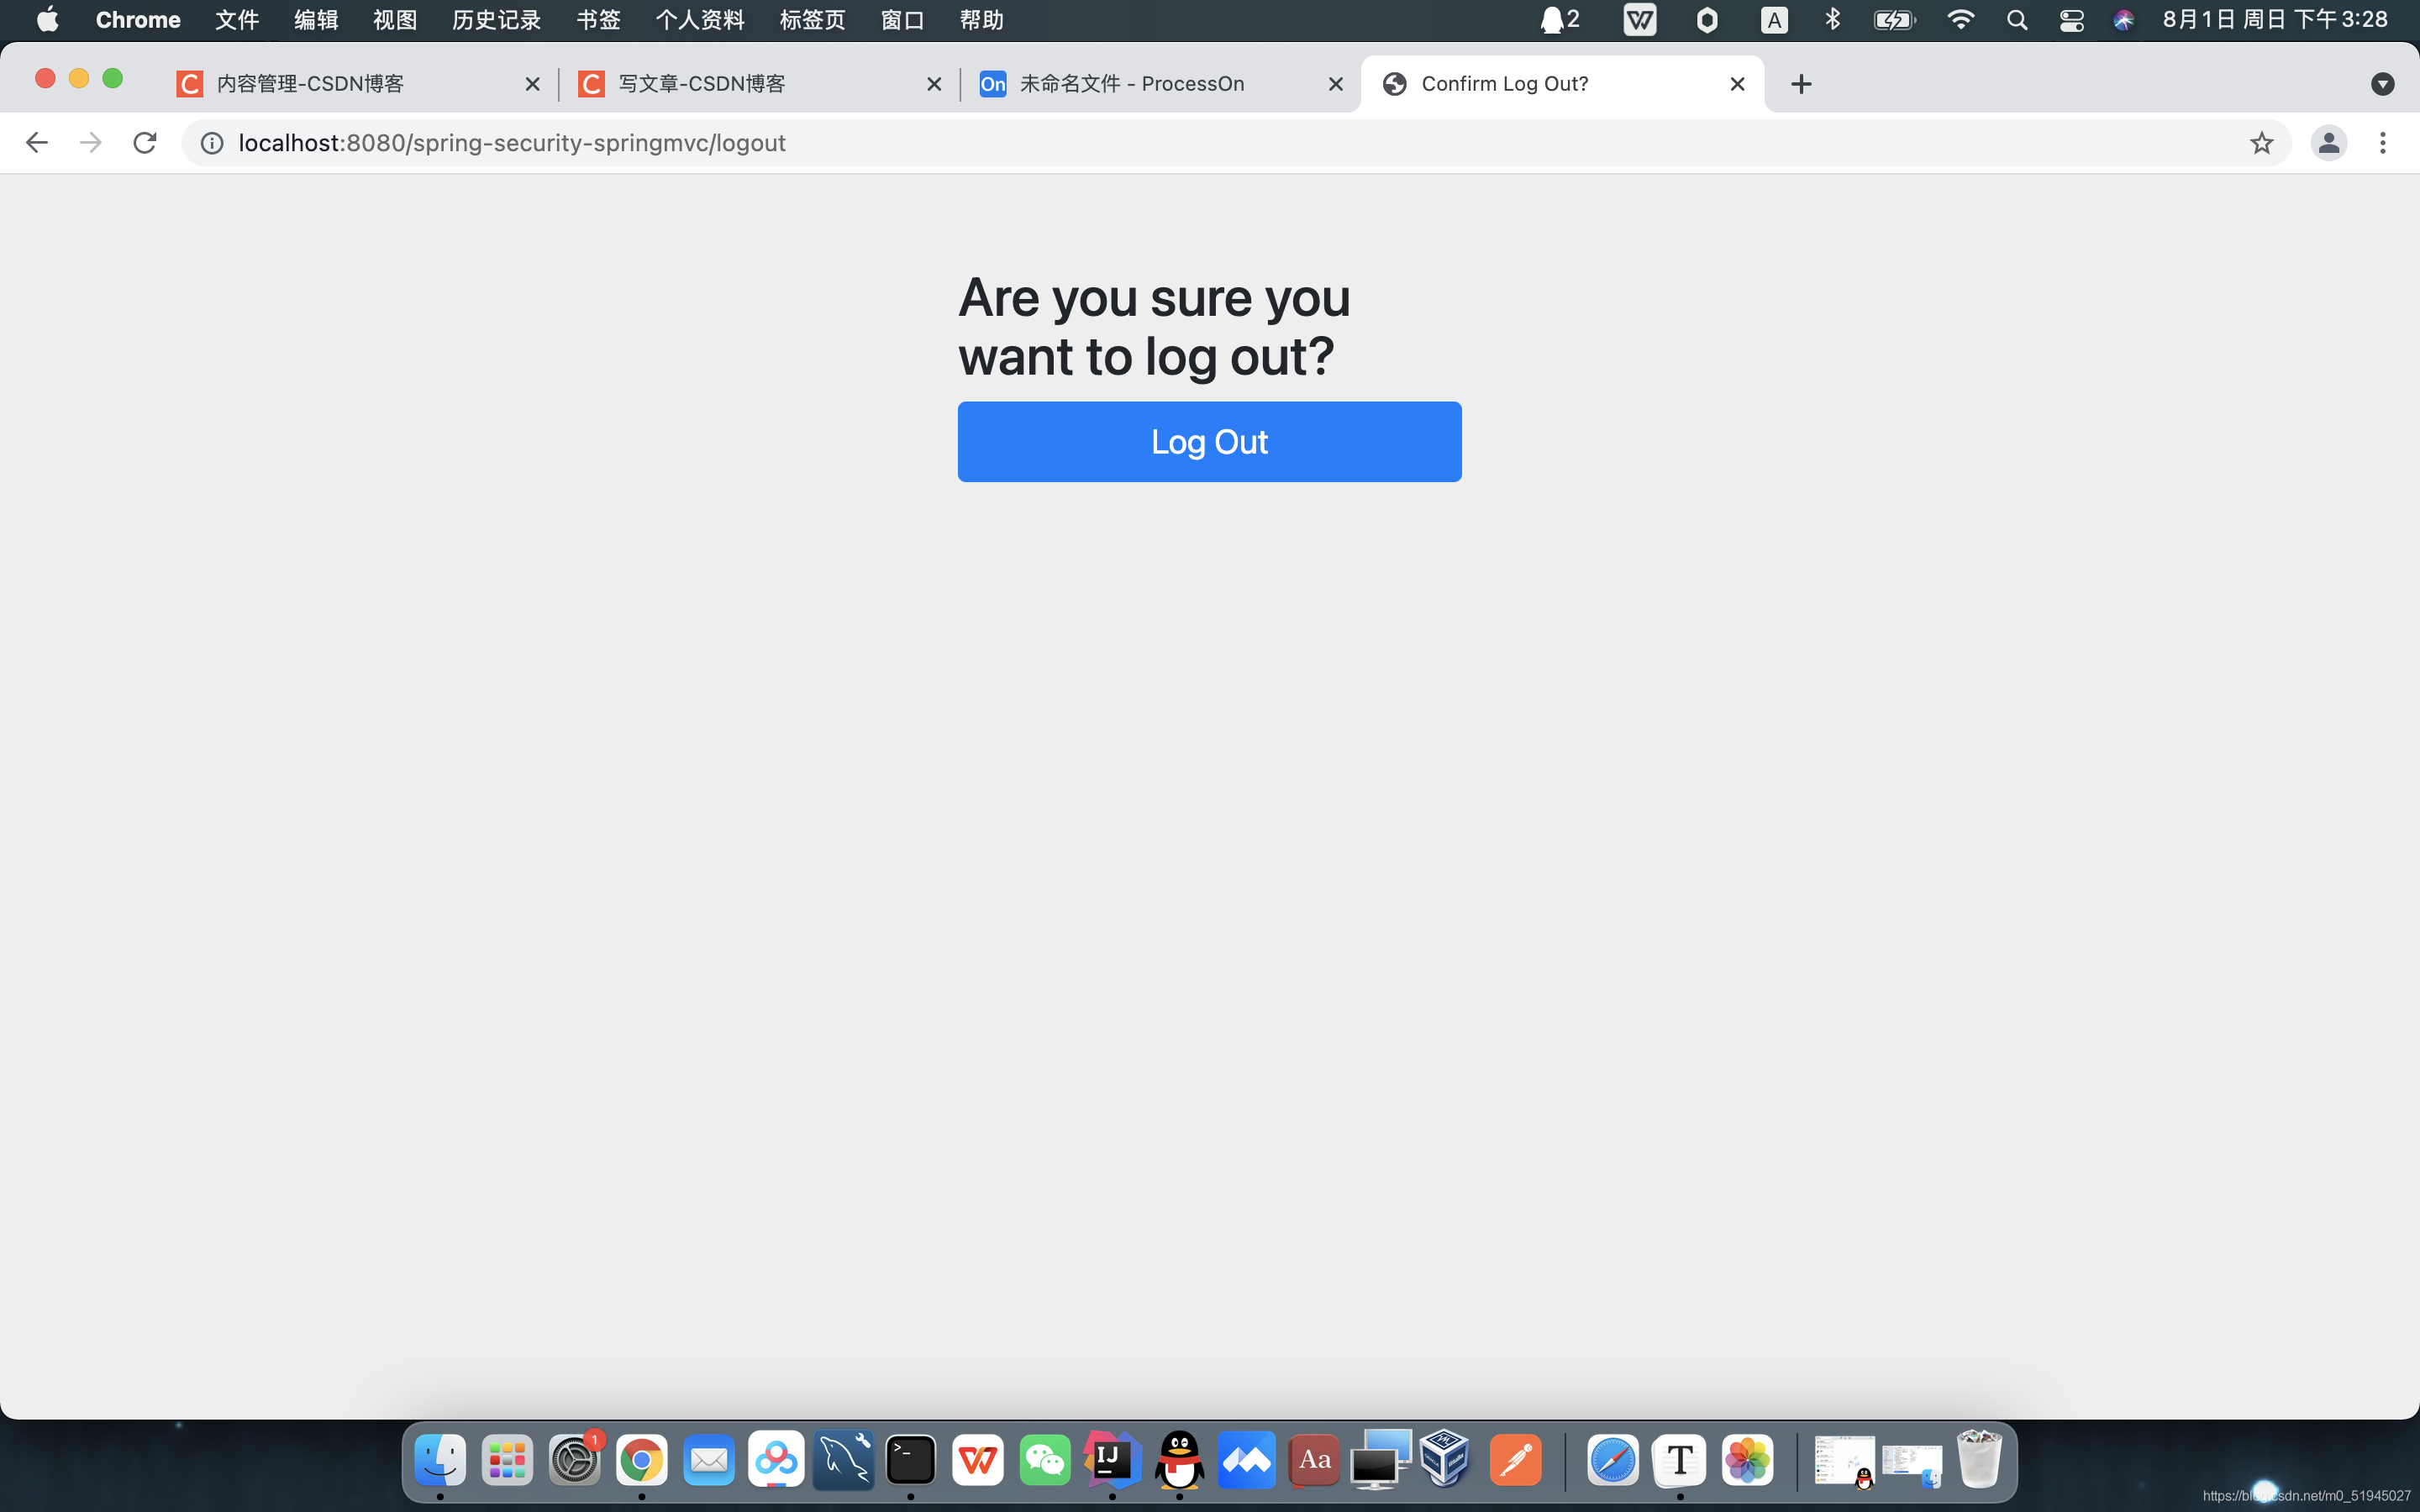The image size is (2420, 1512).
Task: Open the 历史记录 menu
Action: point(496,20)
